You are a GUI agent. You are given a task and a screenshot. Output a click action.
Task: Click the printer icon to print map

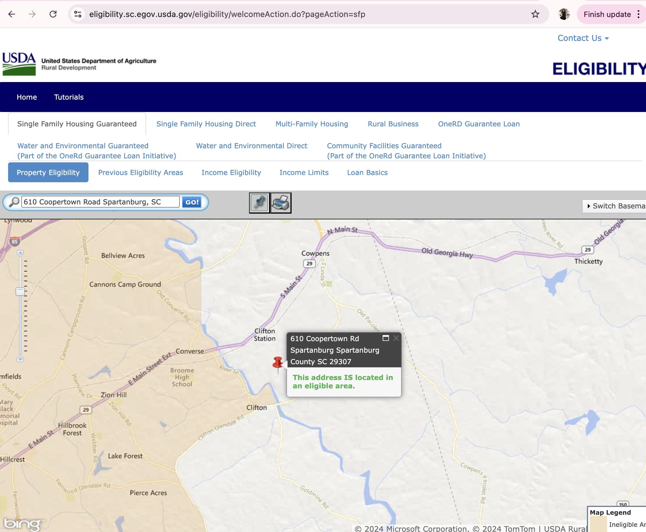pos(281,203)
